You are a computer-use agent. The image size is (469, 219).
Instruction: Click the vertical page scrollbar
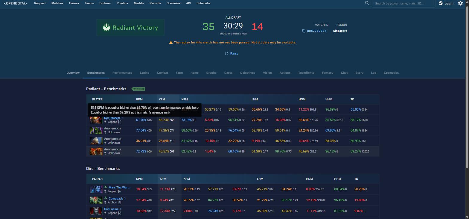click(467, 84)
